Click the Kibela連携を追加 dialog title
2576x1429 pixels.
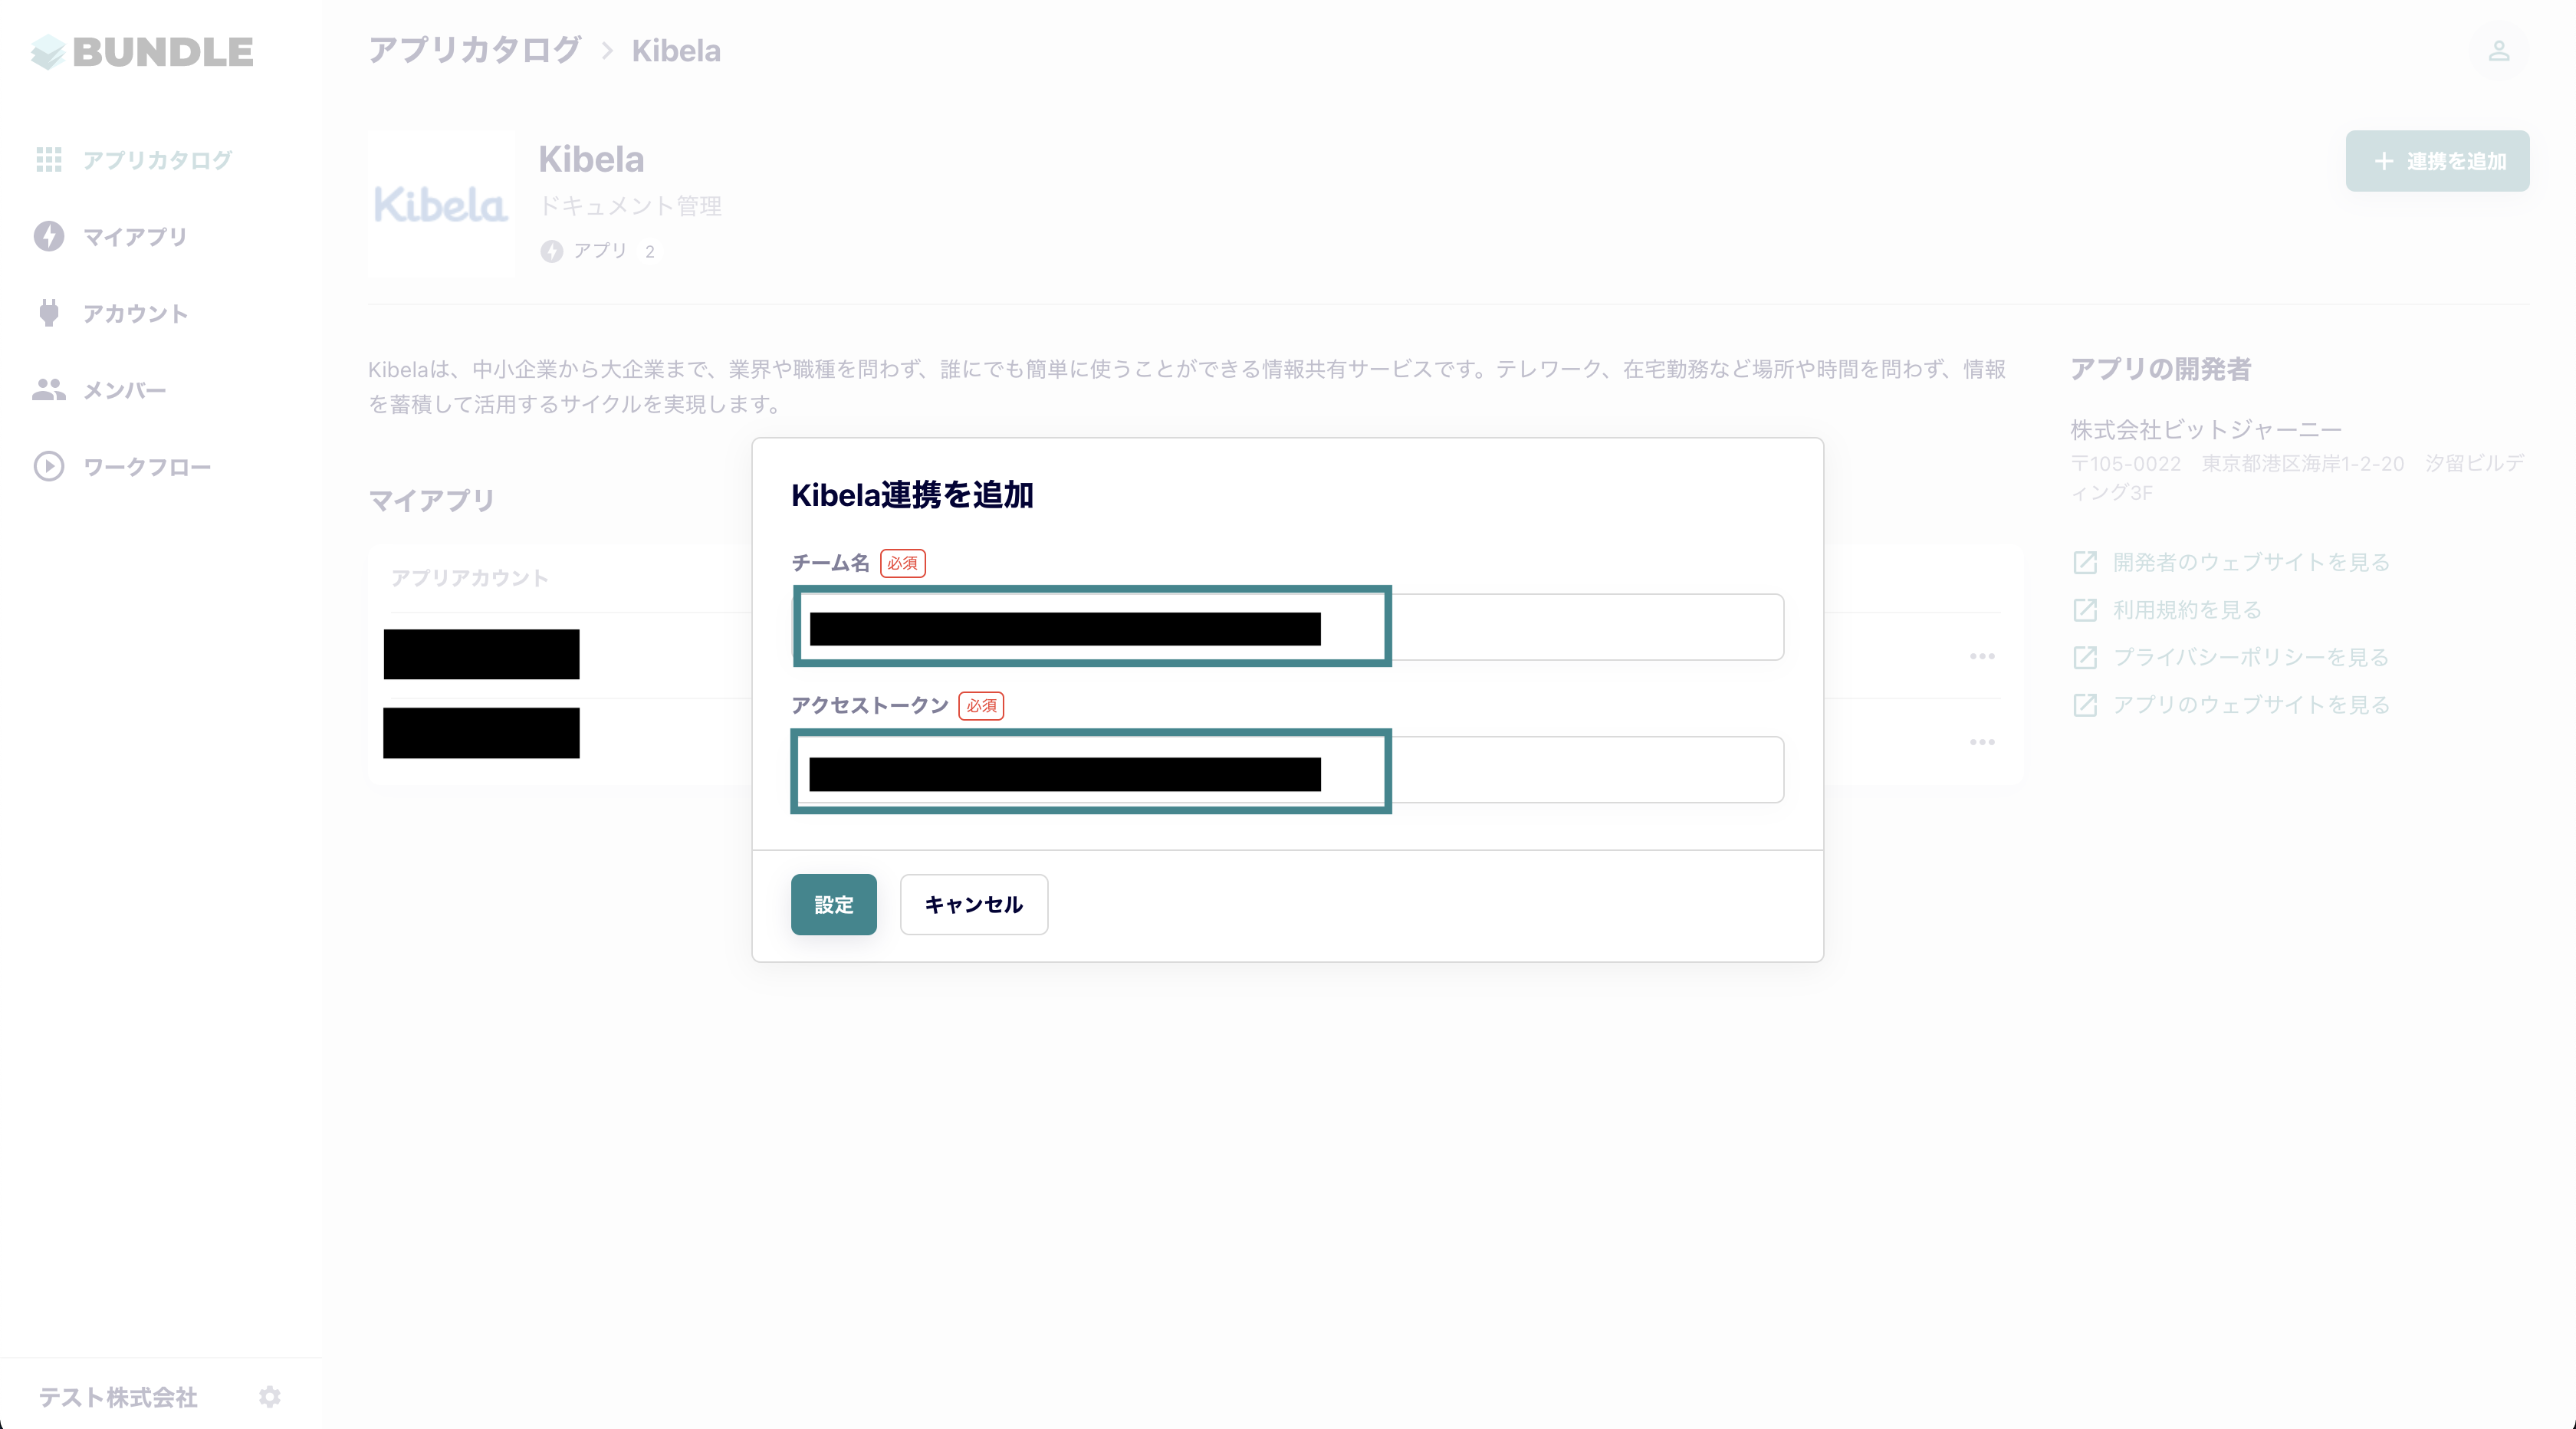coord(912,495)
